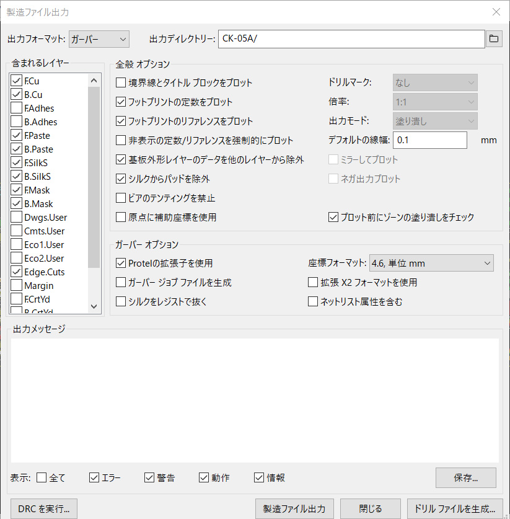Open the 座標フォーマット dropdown
The height and width of the screenshot is (519, 510).
(x=431, y=263)
